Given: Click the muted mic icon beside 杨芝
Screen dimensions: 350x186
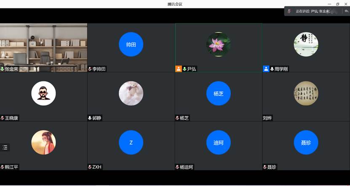Looking at the screenshot, I should (177, 118).
